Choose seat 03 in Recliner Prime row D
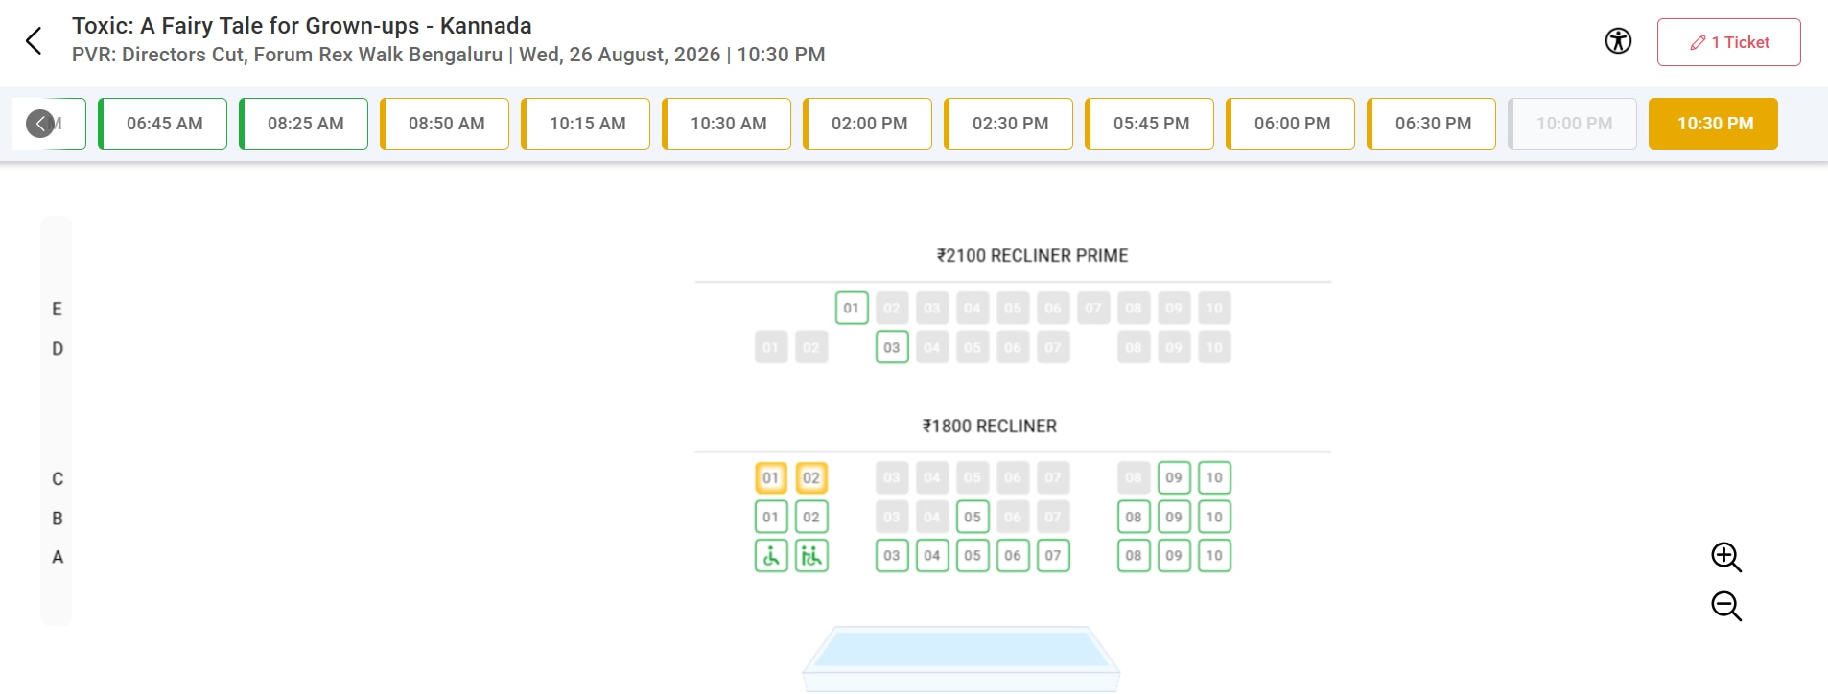Screen dimensions: 1828x694 (x=892, y=347)
